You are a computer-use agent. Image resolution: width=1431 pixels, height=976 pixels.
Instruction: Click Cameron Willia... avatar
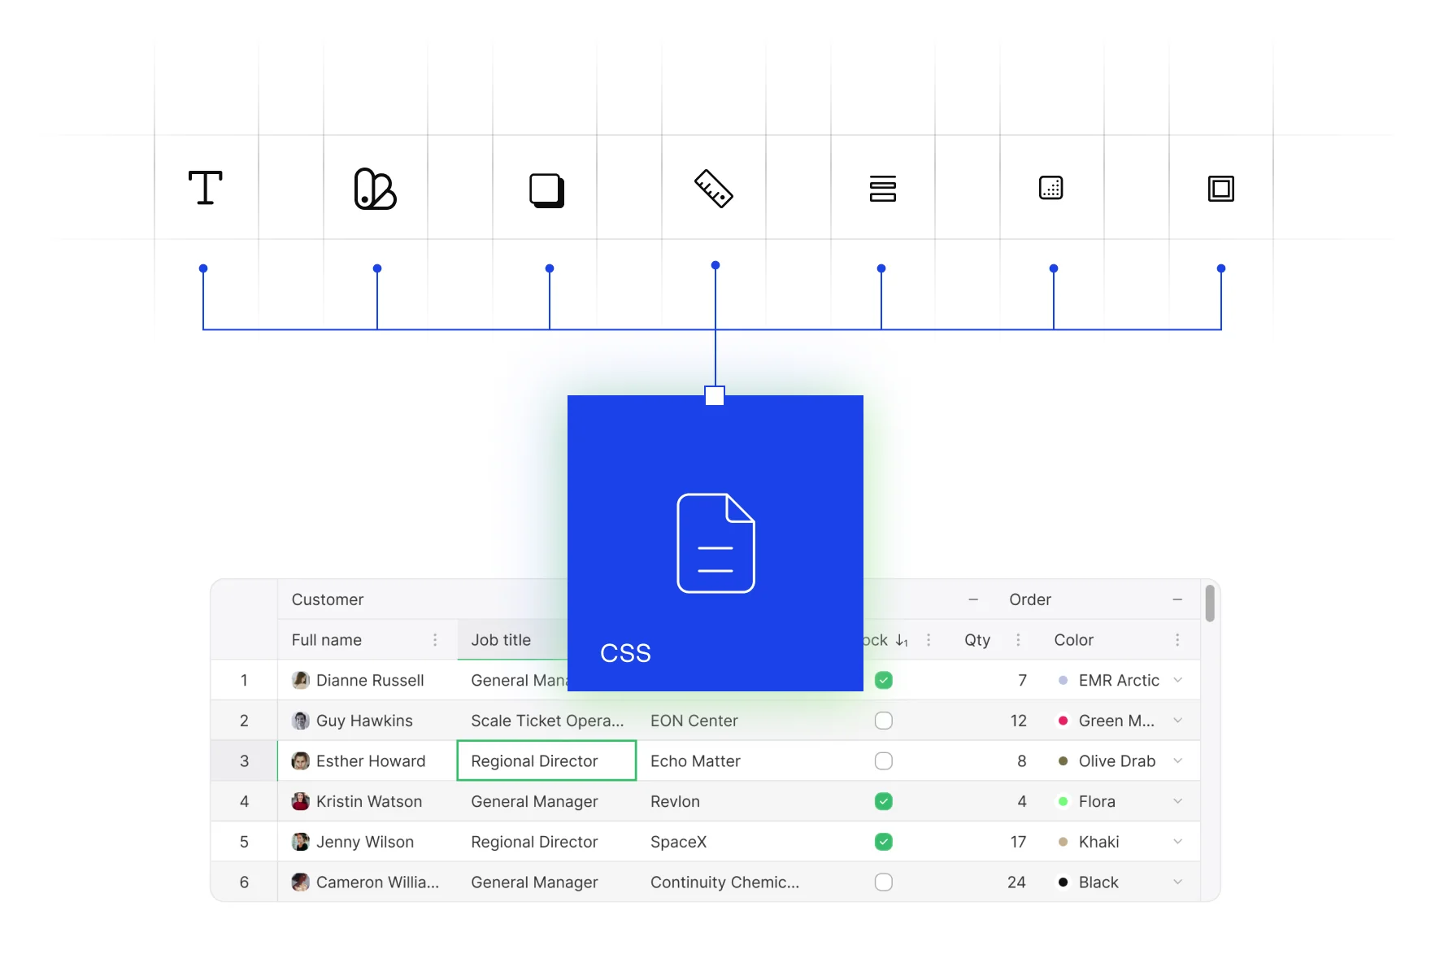click(301, 882)
